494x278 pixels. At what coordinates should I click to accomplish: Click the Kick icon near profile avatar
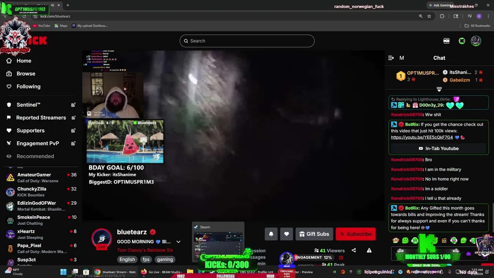[462, 41]
